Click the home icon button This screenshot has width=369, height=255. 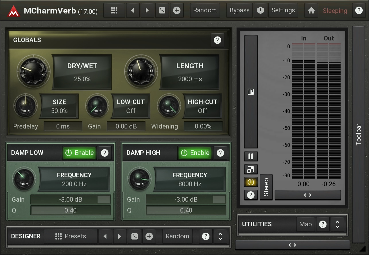point(311,11)
